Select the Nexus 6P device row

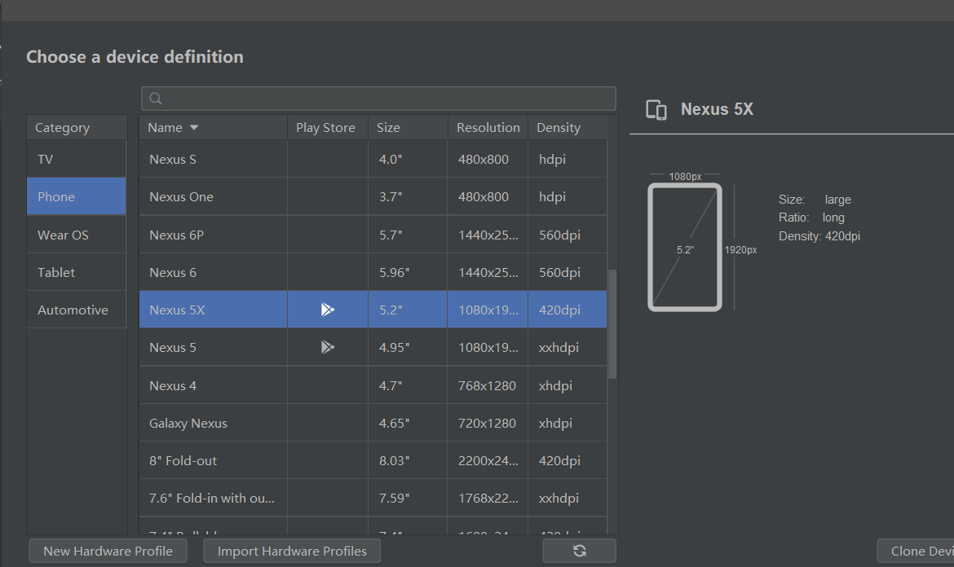click(x=373, y=235)
